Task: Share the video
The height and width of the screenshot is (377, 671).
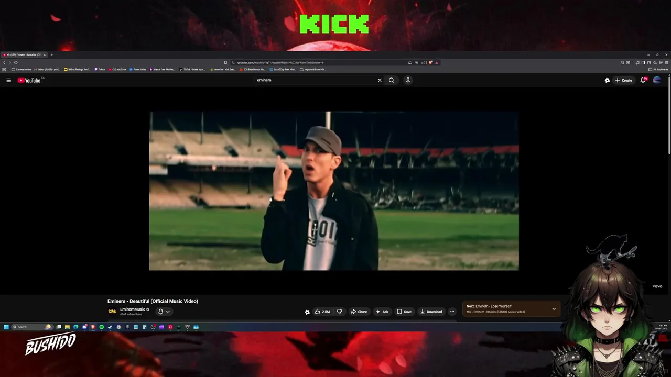Action: [x=359, y=312]
